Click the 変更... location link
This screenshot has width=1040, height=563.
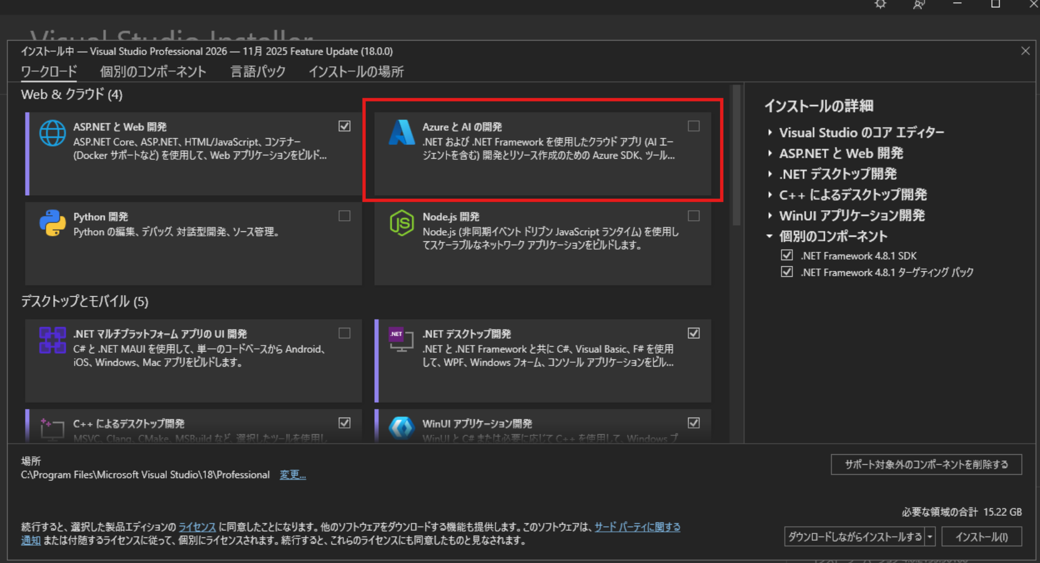(x=293, y=475)
